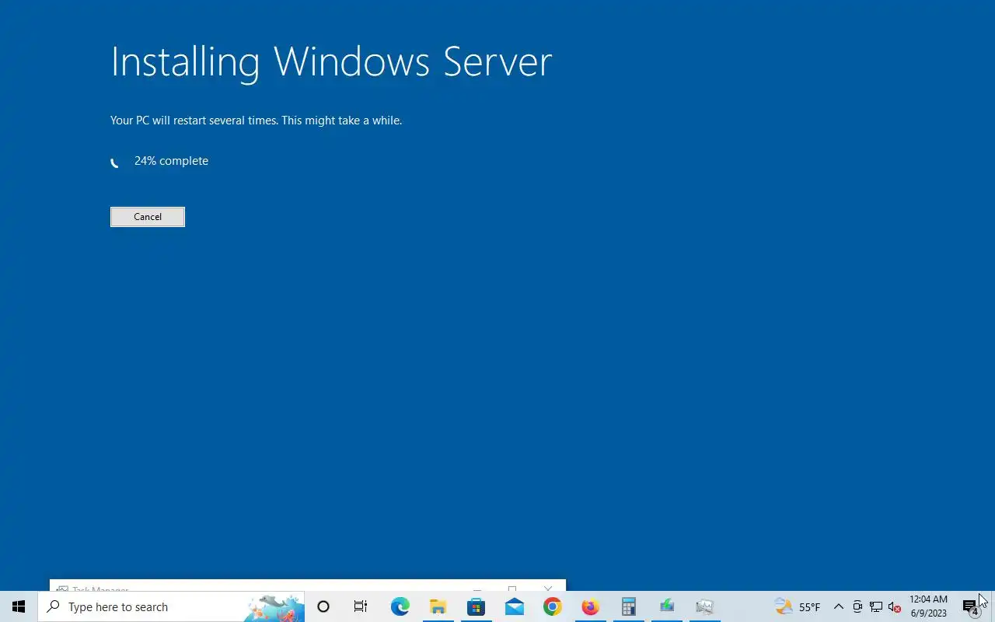Image resolution: width=995 pixels, height=622 pixels.
Task: Launch Firefox from the taskbar
Action: click(x=590, y=606)
